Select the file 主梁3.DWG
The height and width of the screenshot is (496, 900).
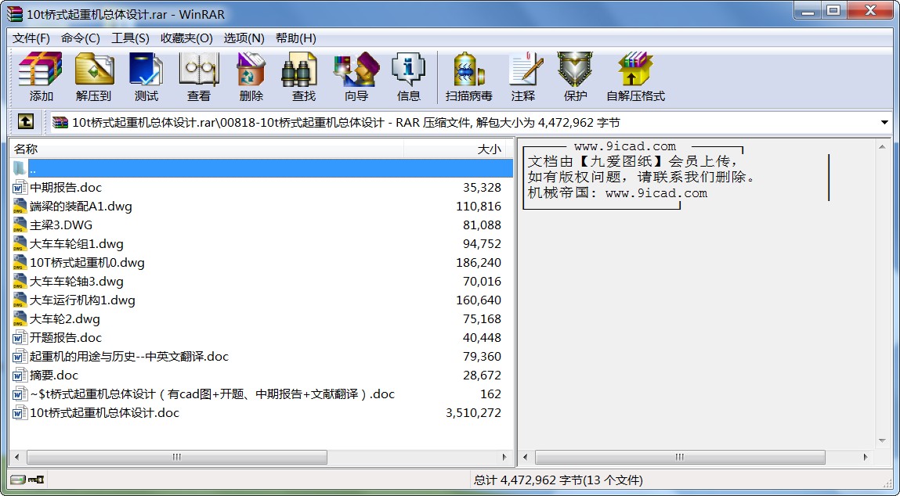pos(61,225)
